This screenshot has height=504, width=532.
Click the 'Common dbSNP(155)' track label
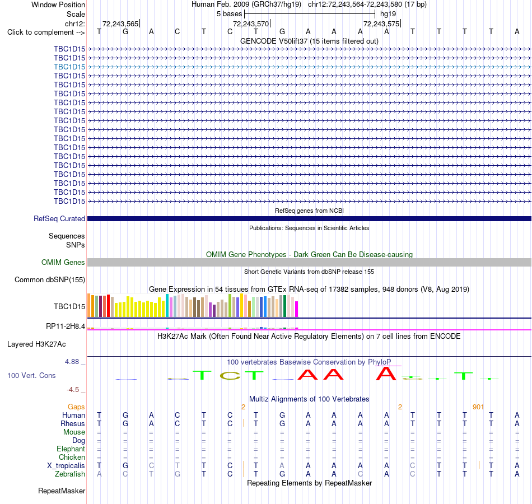pyautogui.click(x=50, y=279)
